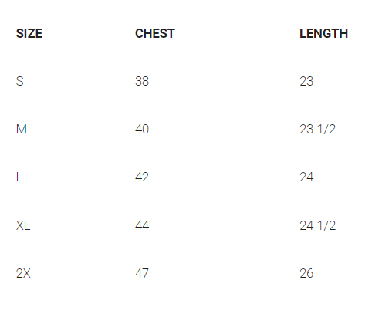Click chest value 40
This screenshot has width=382, height=314.
click(x=142, y=129)
